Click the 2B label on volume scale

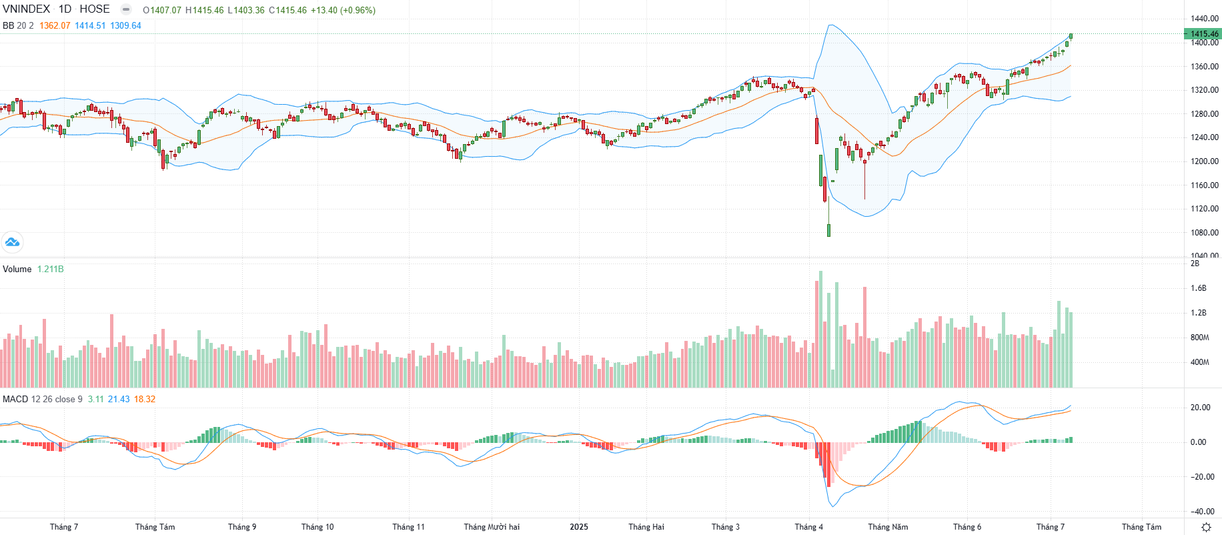tap(1195, 263)
